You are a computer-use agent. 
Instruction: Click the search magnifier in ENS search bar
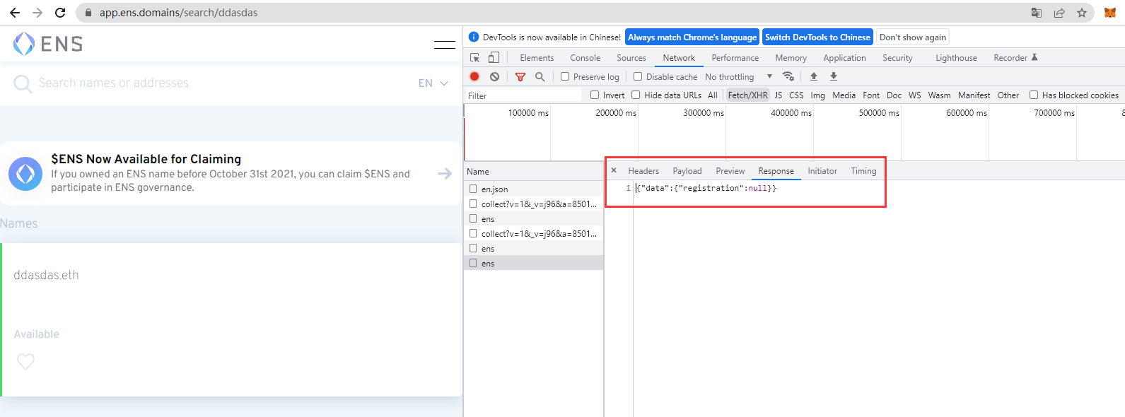(23, 84)
